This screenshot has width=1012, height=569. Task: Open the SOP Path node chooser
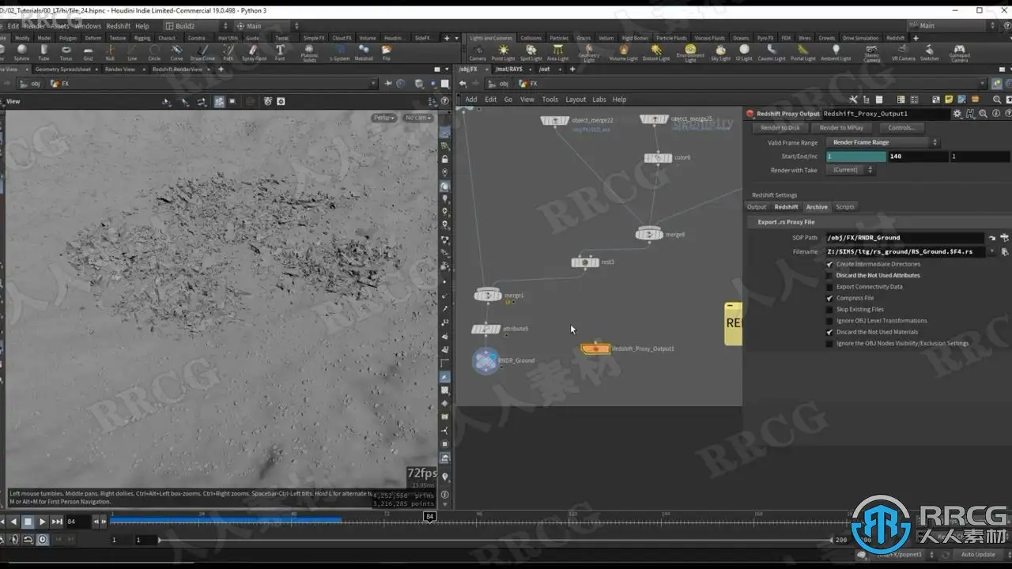pos(1005,237)
